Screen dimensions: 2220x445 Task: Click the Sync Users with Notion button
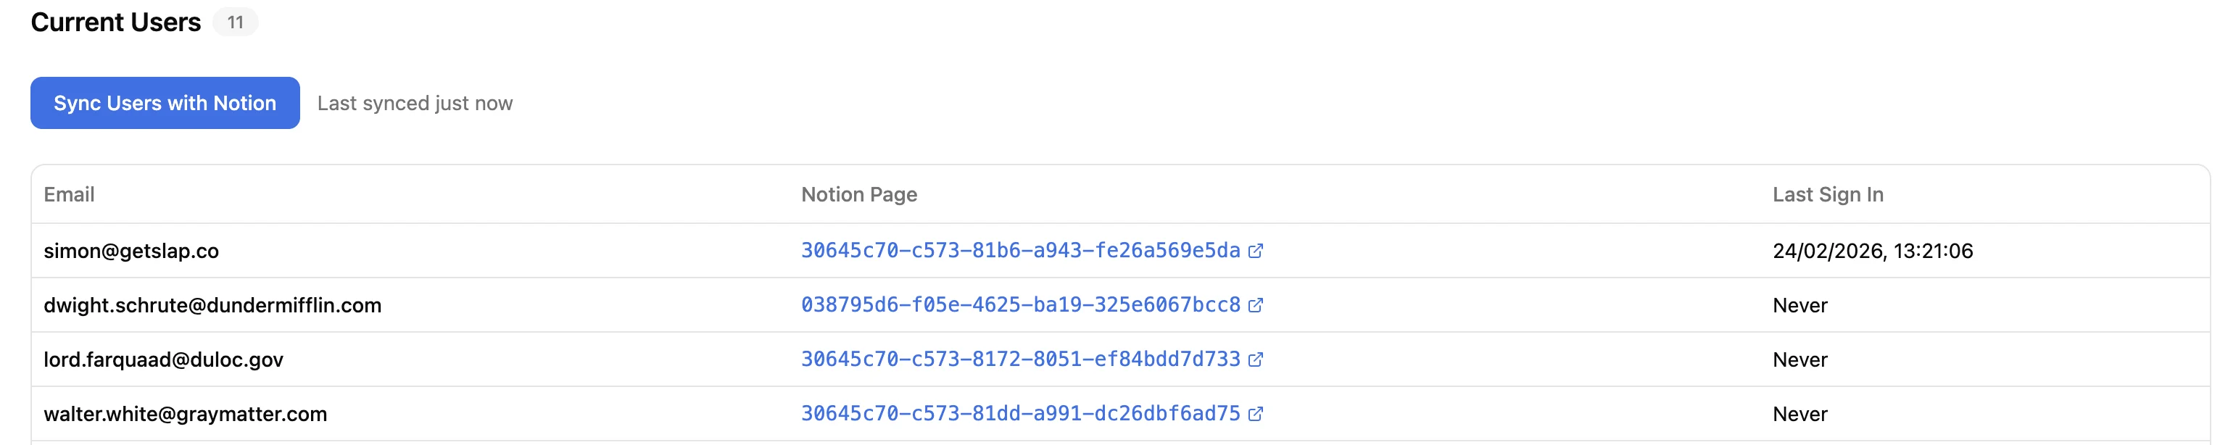pos(165,104)
